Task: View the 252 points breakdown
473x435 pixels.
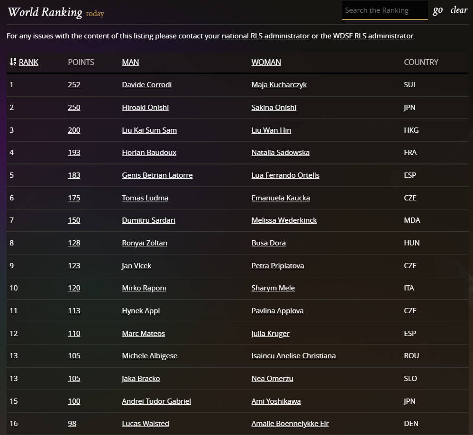Action: pyautogui.click(x=74, y=85)
